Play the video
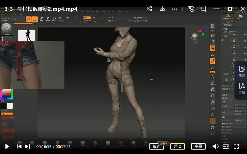Viewport: 247px width, 154px height. pyautogui.click(x=7, y=146)
